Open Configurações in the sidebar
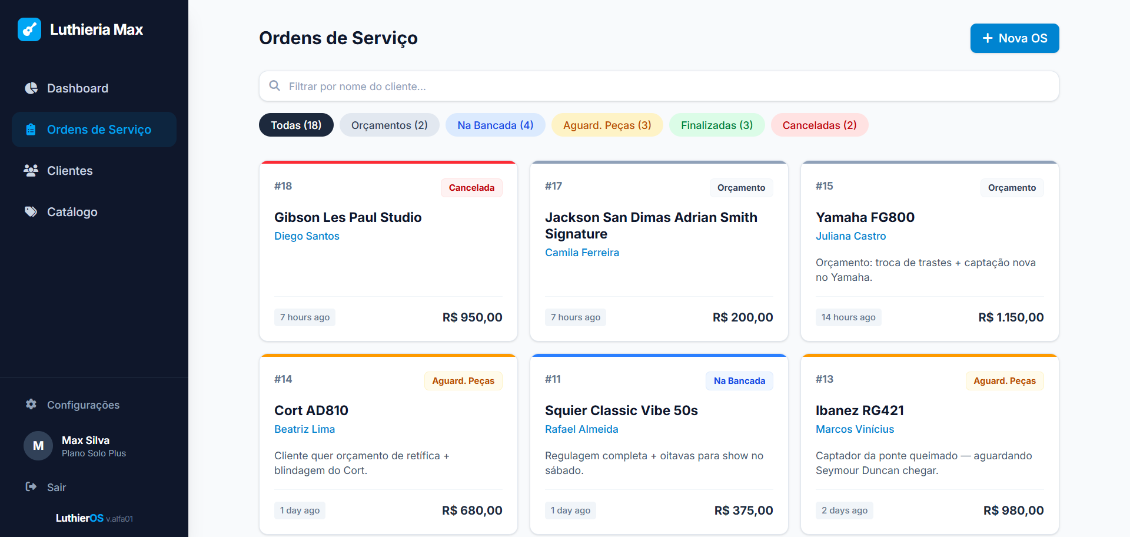 (94, 405)
